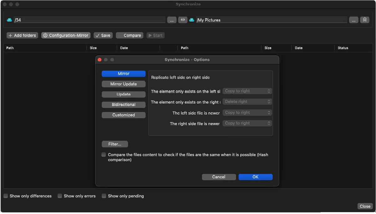Browse for the left folder with ... button
Image resolution: width=376 pixels, height=214 pixels.
pos(172,20)
